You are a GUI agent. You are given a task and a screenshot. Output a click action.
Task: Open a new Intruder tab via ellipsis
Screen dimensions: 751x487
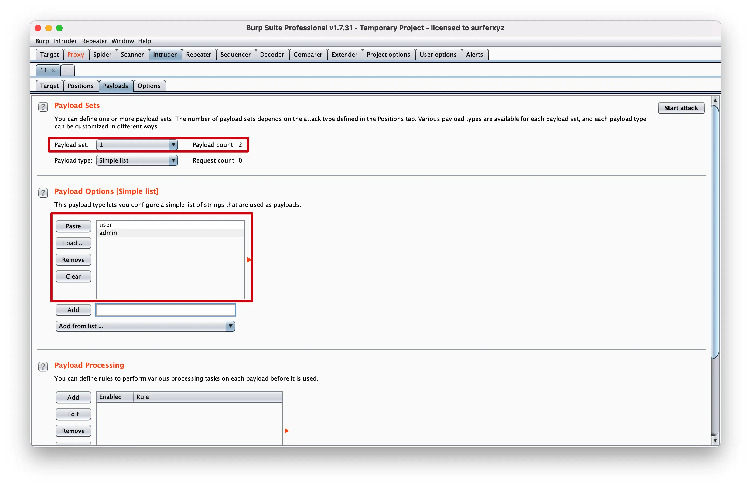point(67,70)
